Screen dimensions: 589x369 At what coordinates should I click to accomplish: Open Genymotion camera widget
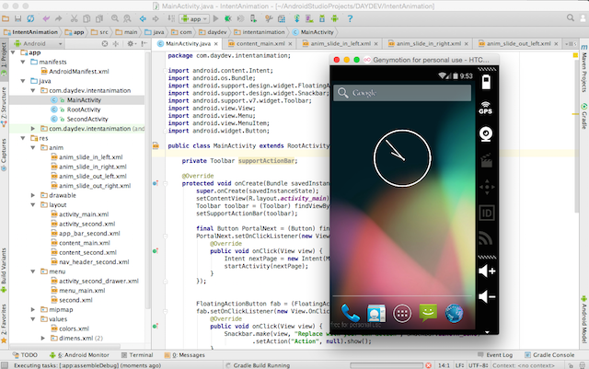point(486,134)
